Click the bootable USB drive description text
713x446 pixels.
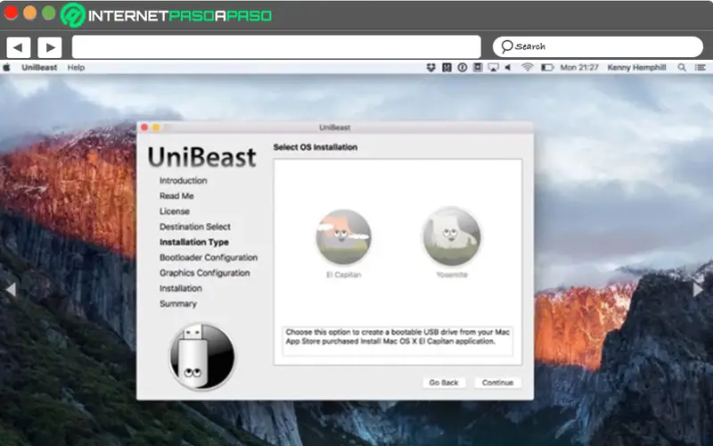tap(397, 337)
